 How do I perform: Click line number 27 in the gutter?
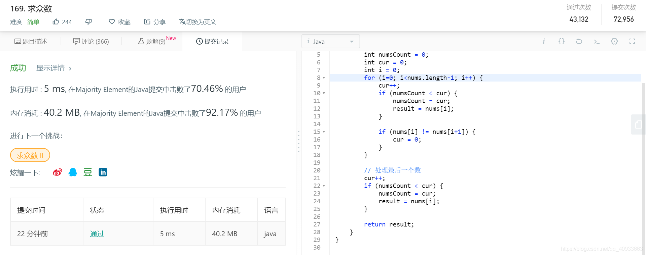click(x=317, y=224)
